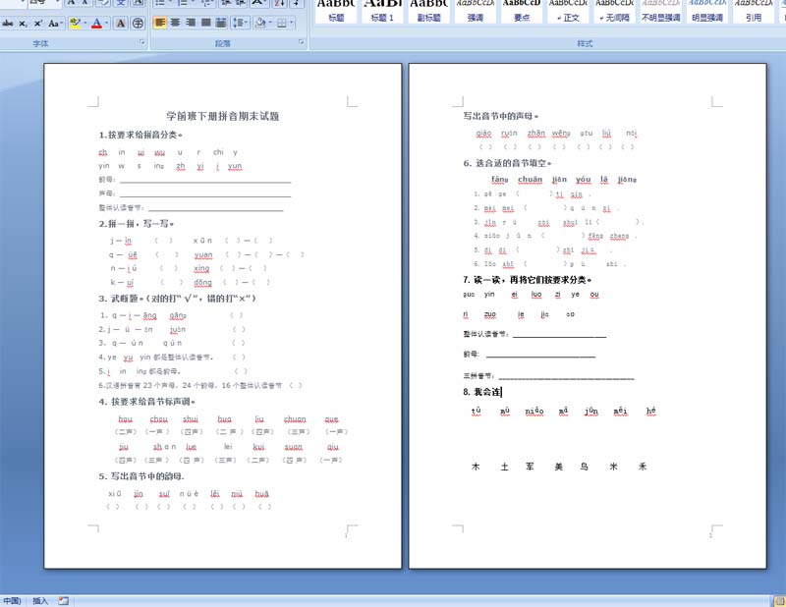786x607 pixels.
Task: Apply paragraph borders
Action: (x=282, y=23)
